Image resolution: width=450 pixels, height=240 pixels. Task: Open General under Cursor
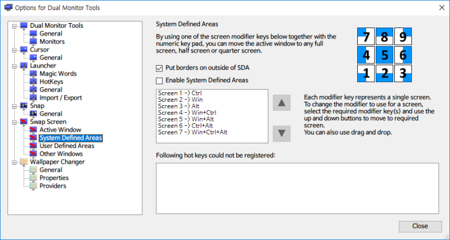click(51, 58)
